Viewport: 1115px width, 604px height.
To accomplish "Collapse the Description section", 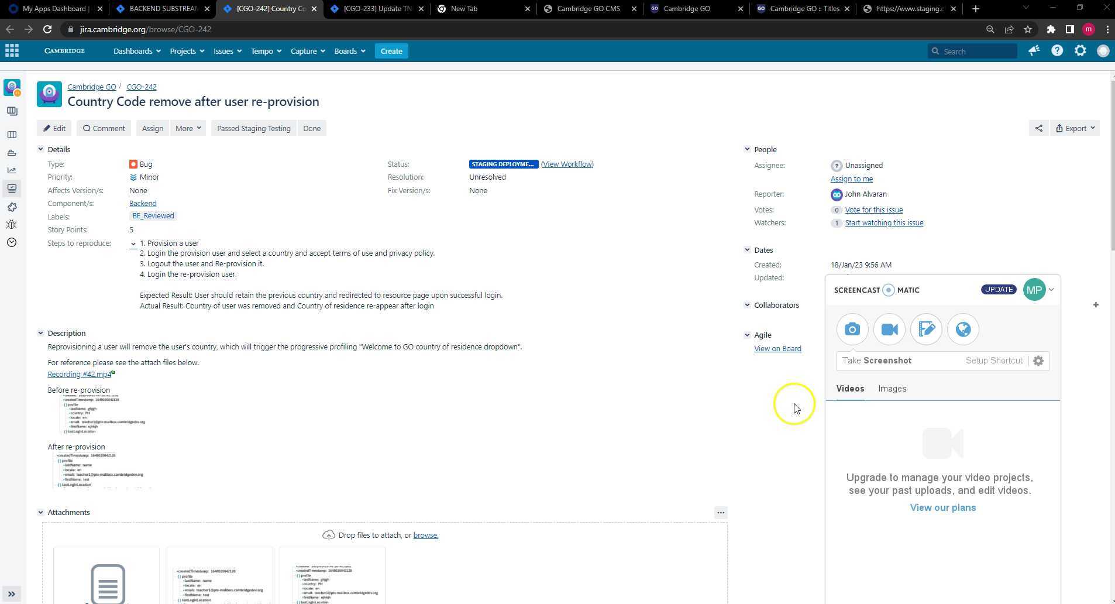I will coord(41,334).
